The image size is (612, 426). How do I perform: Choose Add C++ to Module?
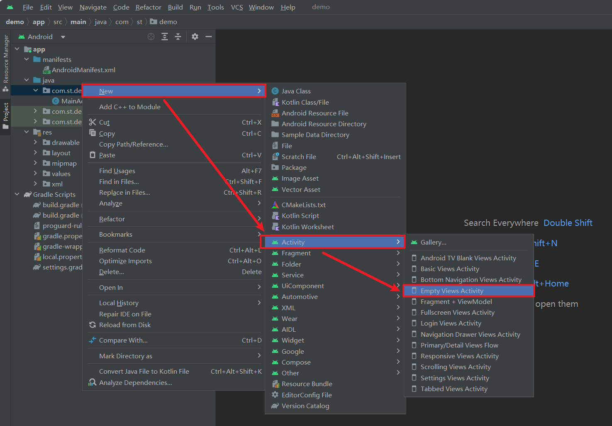coord(129,107)
